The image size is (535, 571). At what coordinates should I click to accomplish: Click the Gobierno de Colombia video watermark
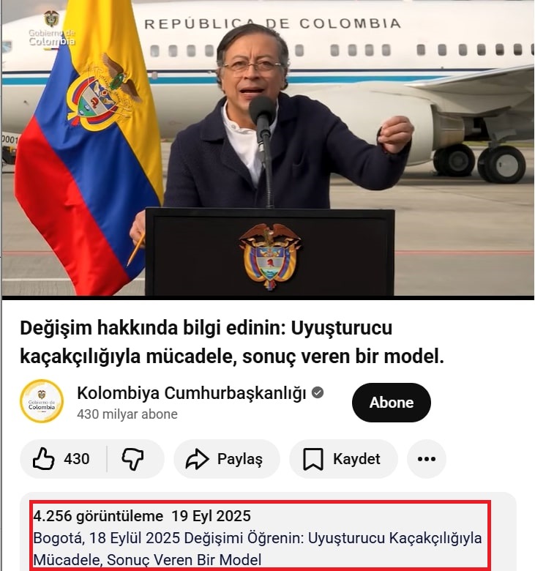point(51,29)
